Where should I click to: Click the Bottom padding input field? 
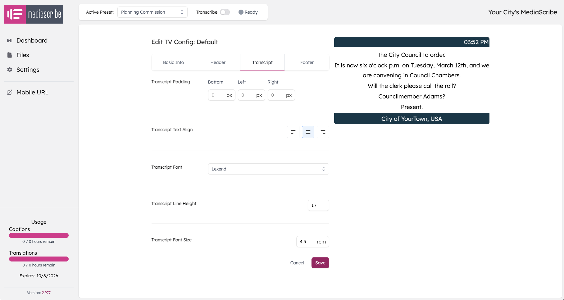[221, 95]
